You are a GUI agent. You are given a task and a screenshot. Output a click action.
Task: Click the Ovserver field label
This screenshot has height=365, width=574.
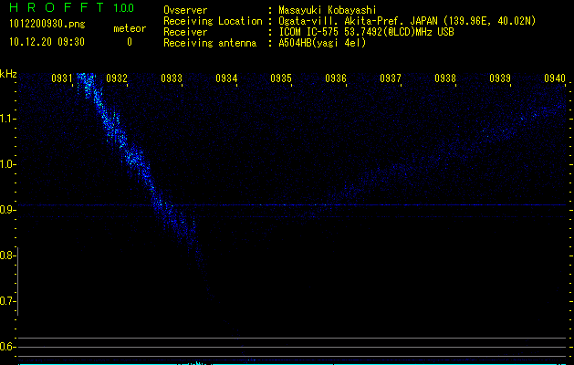pos(185,10)
